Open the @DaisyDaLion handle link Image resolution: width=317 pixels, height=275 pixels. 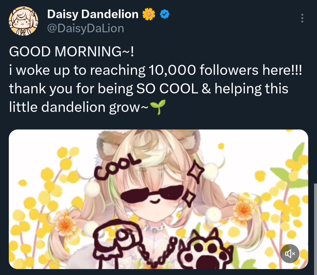tap(85, 28)
